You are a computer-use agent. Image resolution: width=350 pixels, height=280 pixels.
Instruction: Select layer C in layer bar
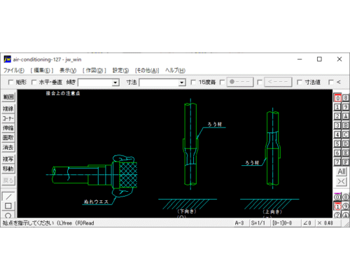(346, 134)
